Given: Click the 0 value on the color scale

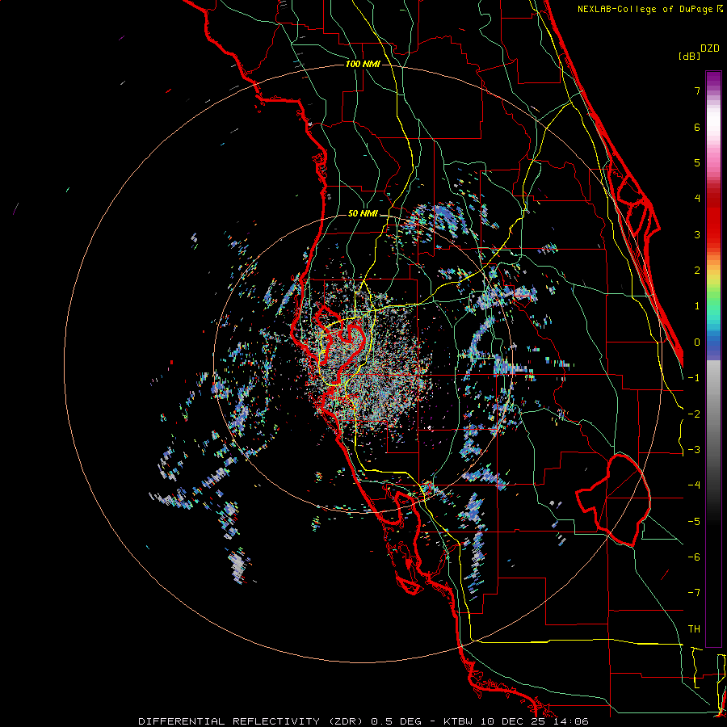Looking at the screenshot, I should click(697, 342).
